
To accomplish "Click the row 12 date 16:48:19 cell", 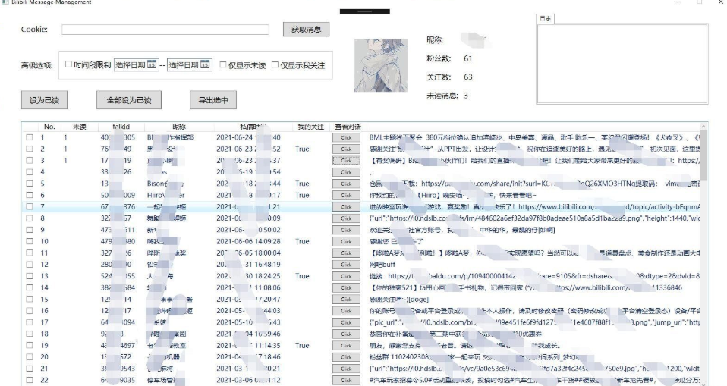I will pos(248,265).
